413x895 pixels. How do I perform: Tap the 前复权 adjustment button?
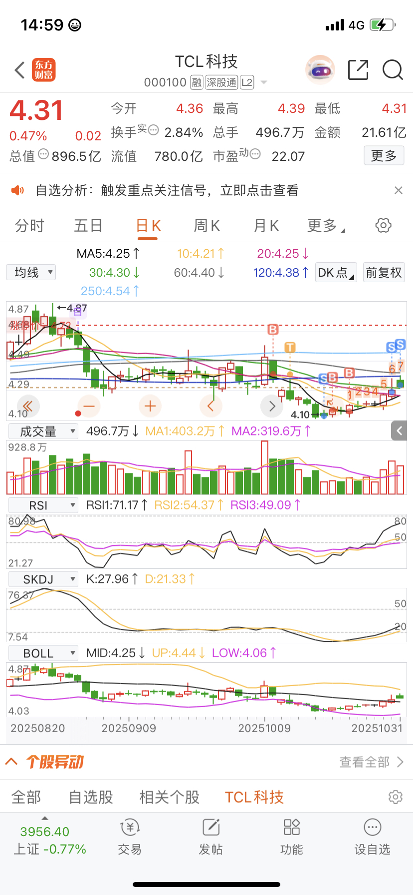pos(384,273)
